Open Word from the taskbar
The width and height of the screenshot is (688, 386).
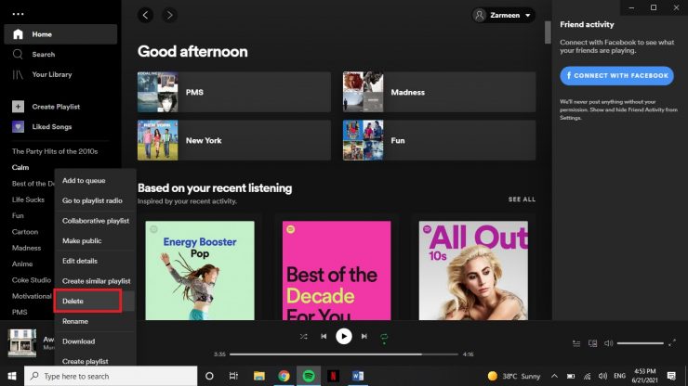click(358, 376)
